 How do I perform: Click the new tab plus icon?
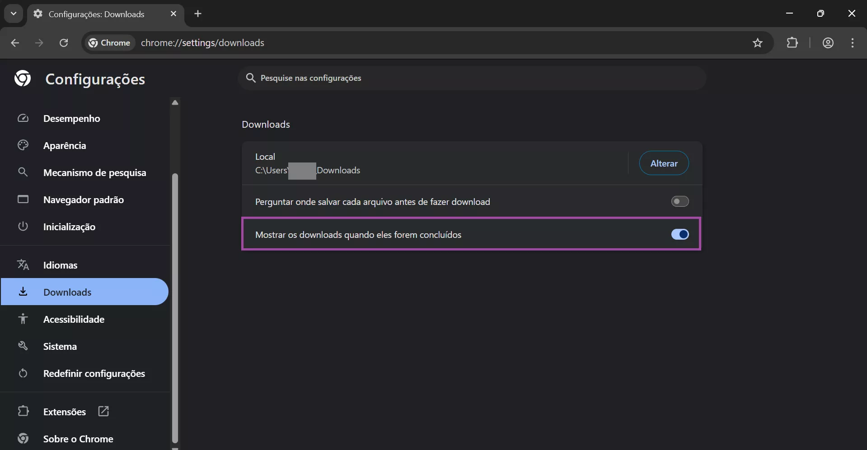[x=198, y=14]
